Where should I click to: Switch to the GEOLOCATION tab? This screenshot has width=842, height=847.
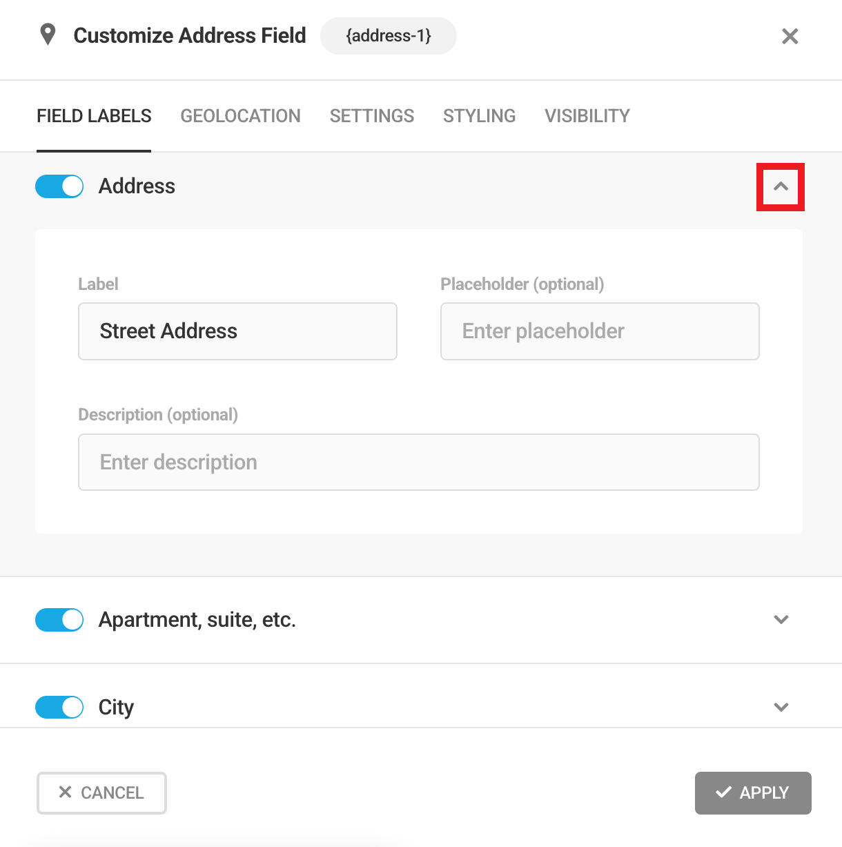tap(240, 116)
